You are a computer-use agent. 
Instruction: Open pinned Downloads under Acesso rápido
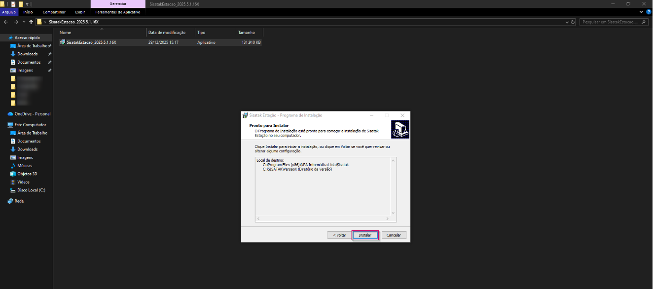tap(27, 54)
